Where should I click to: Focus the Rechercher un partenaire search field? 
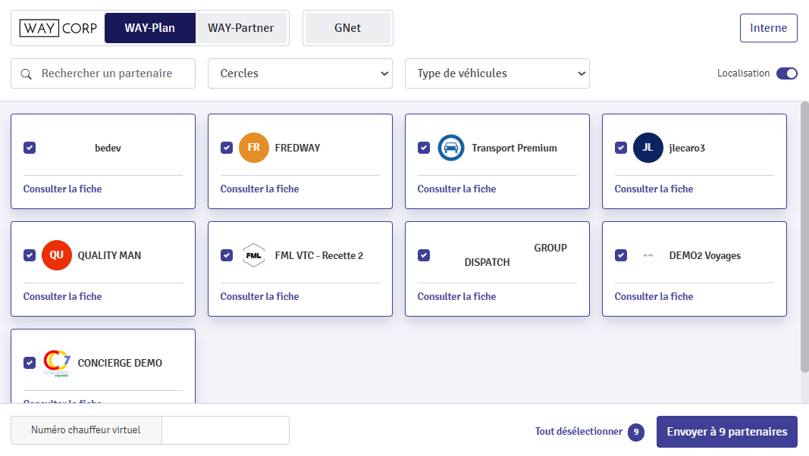(103, 73)
